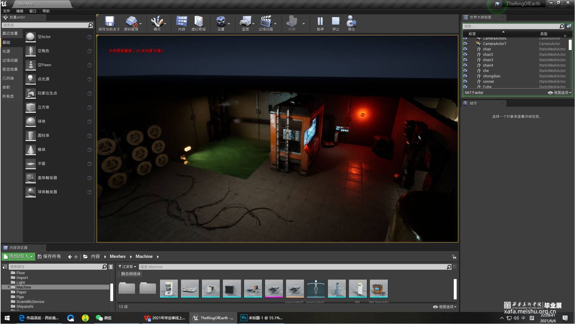Open the Window menu
The image size is (575, 324).
(33, 11)
